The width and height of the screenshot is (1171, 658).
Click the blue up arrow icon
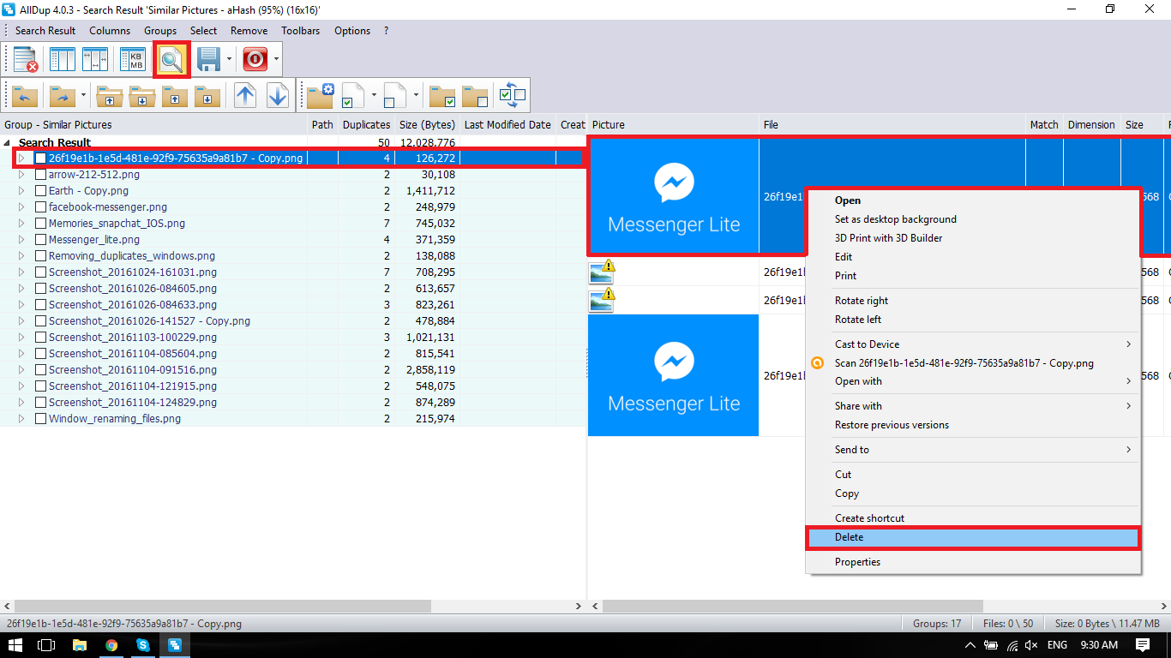pos(245,95)
